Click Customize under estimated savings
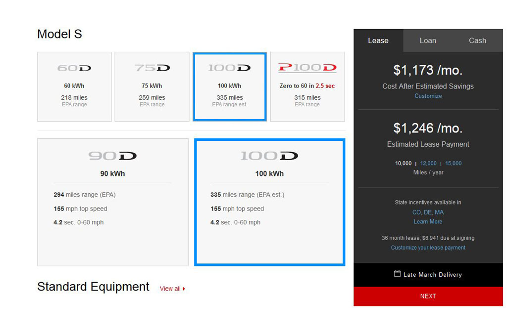The image size is (507, 336). 428,96
